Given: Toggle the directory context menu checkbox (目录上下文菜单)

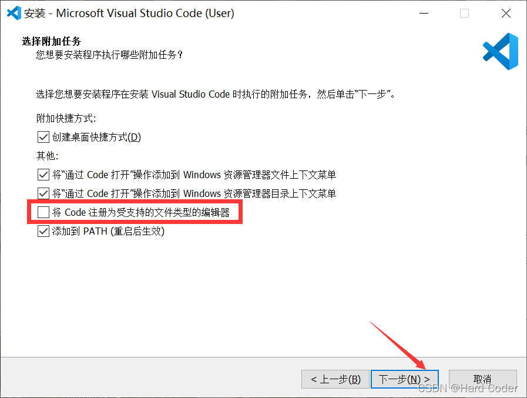Looking at the screenshot, I should [43, 194].
